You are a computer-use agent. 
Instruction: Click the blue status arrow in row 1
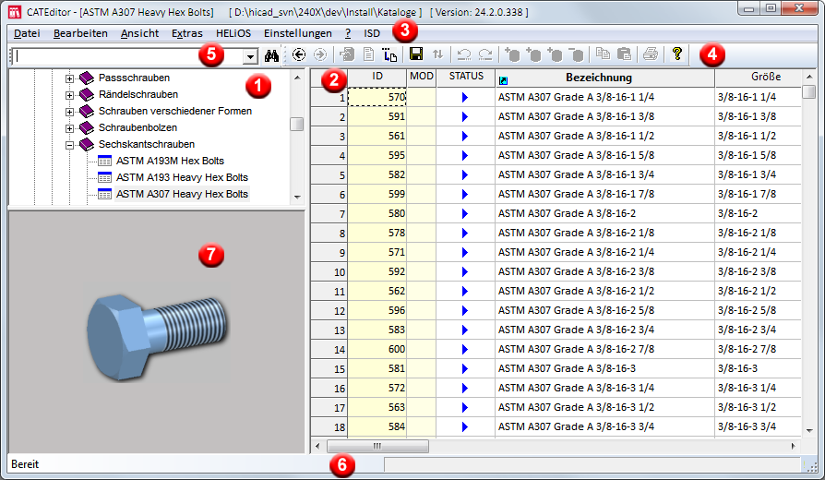pyautogui.click(x=465, y=97)
